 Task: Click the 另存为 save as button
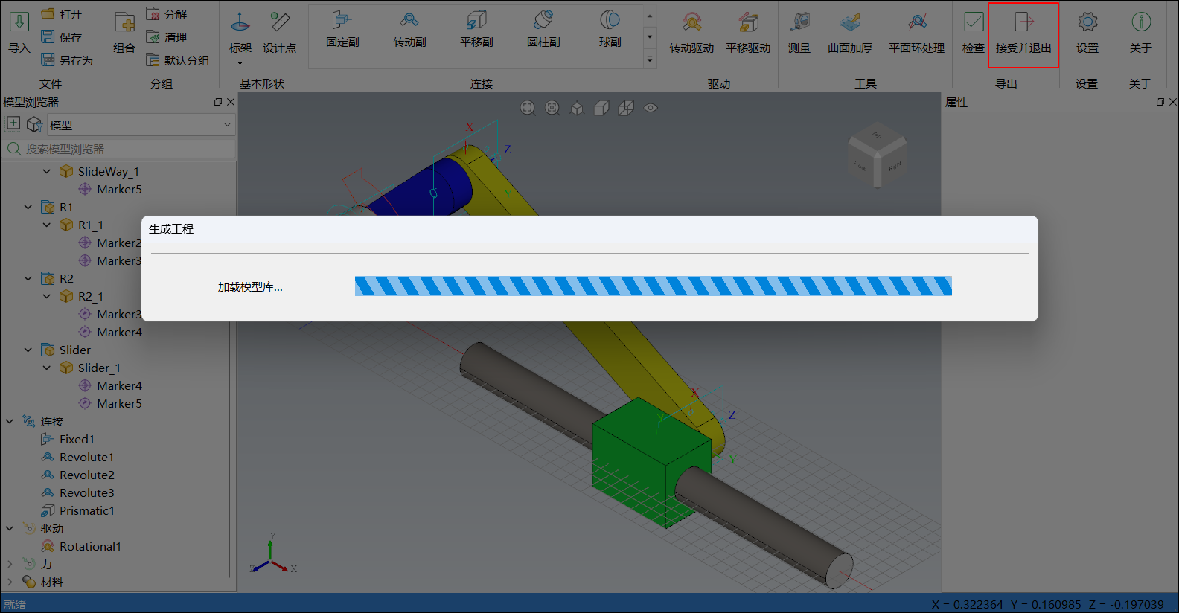point(67,60)
